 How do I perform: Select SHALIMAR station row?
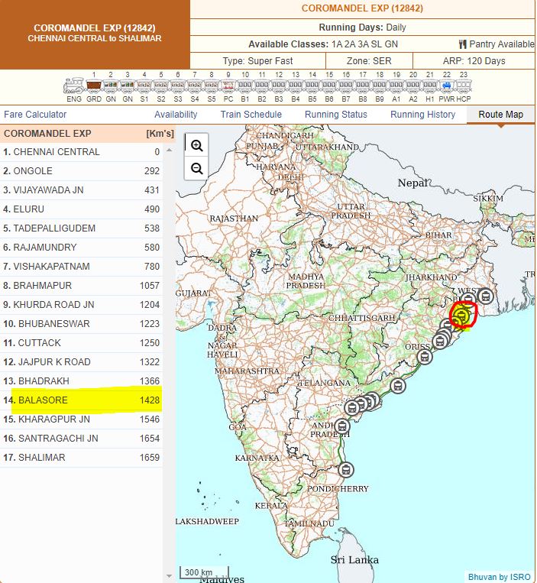(81, 458)
